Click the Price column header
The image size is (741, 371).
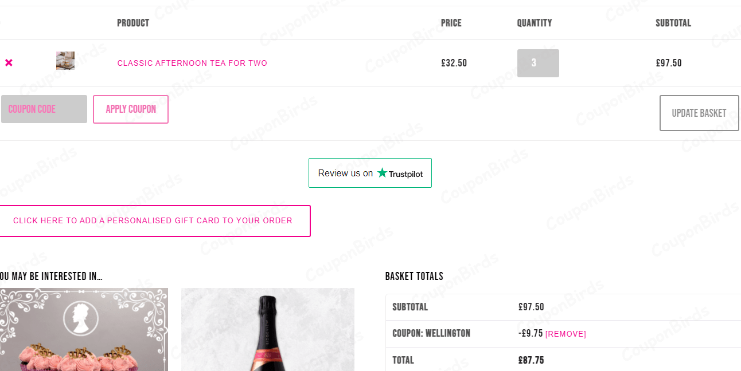451,23
